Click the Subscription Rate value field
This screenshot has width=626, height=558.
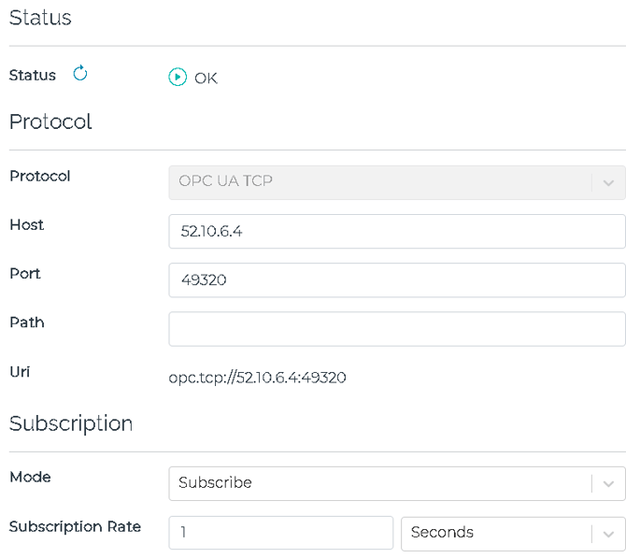(x=280, y=533)
